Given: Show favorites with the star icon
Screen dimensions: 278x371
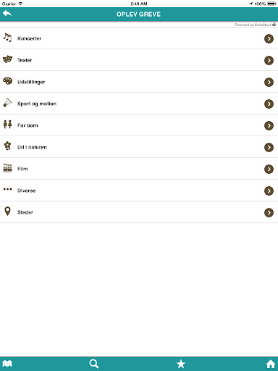Looking at the screenshot, I should coord(181,364).
